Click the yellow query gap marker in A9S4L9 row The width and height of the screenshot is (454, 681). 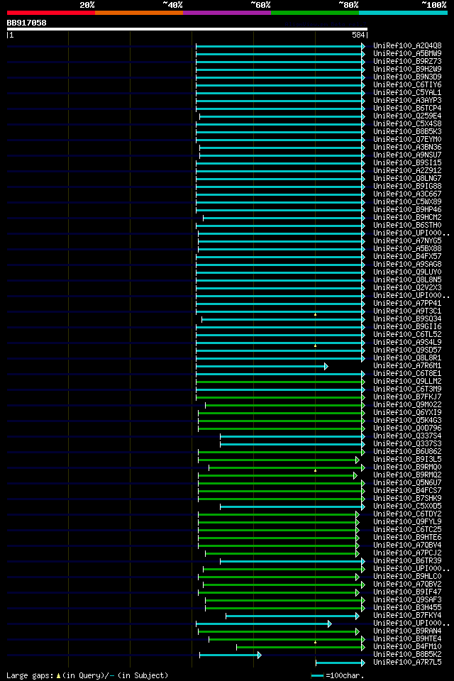316,345
